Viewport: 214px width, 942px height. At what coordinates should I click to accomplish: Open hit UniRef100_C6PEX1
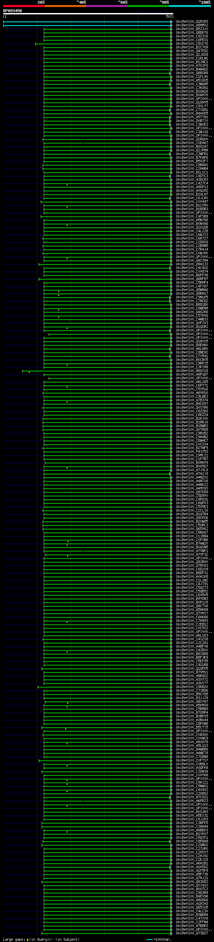[x=192, y=40]
